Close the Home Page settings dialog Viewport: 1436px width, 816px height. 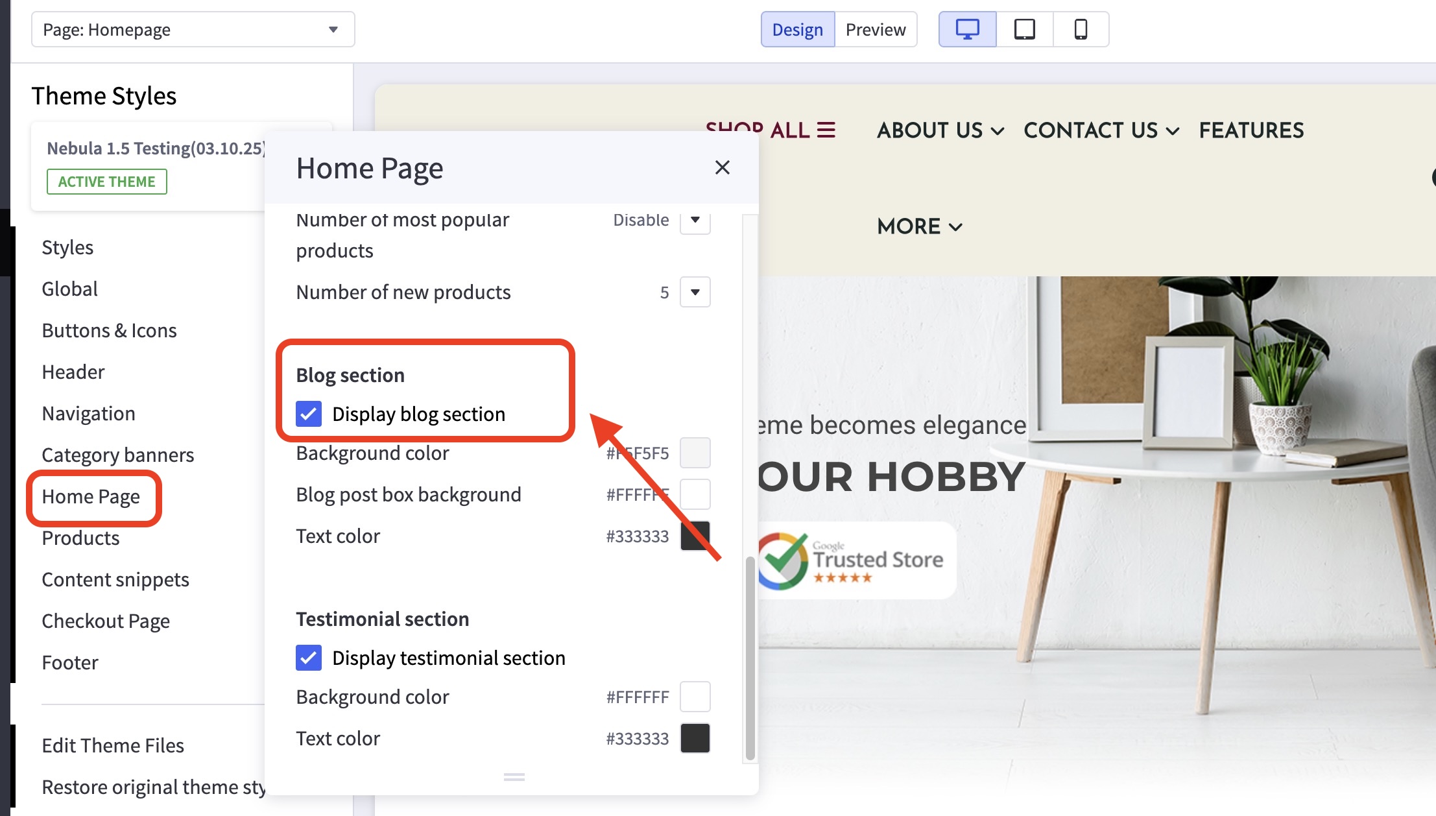point(723,167)
